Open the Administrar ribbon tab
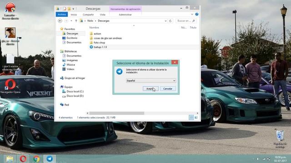This screenshot has width=291, height=163. tap(125, 14)
